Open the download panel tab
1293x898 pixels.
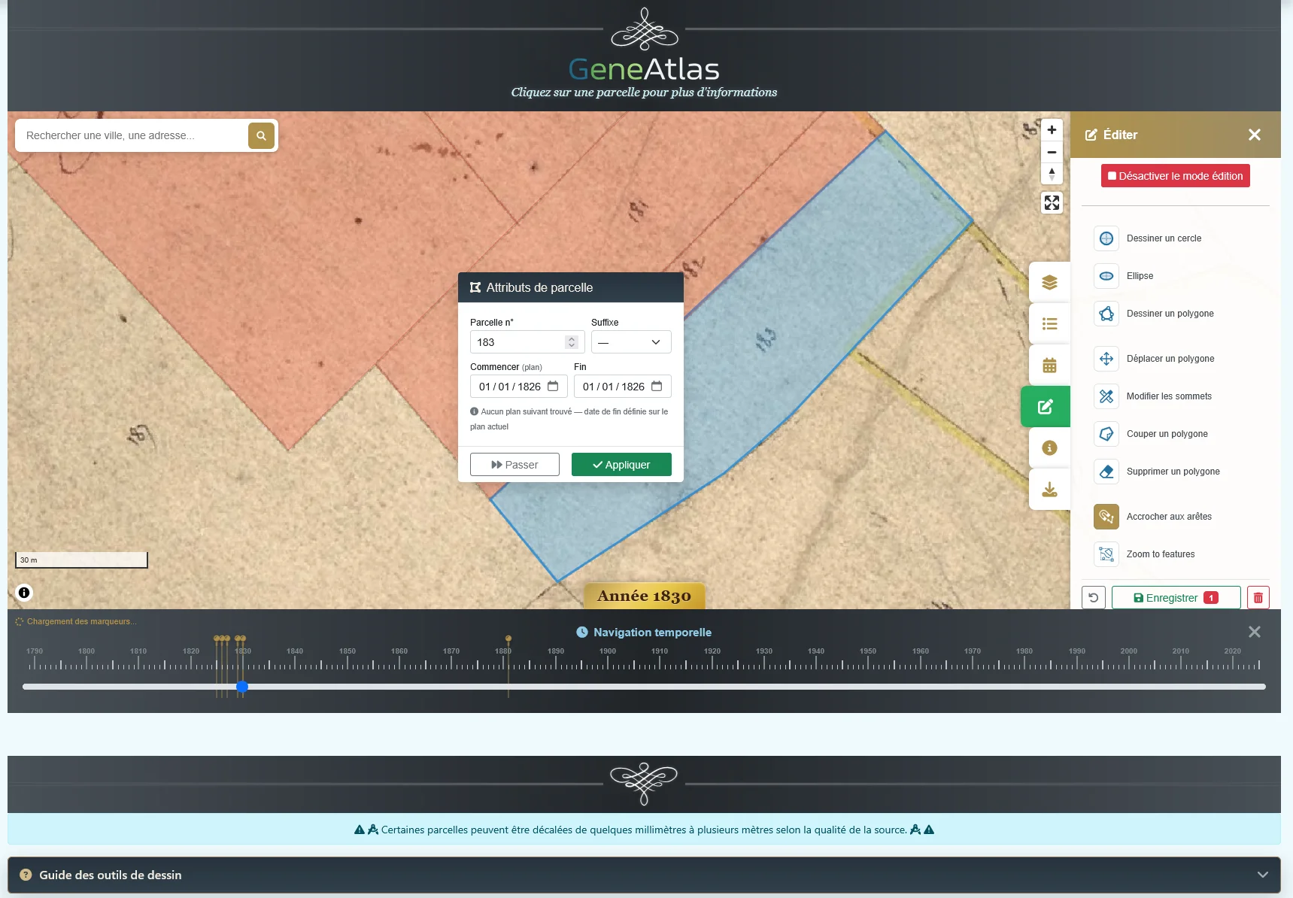point(1049,490)
